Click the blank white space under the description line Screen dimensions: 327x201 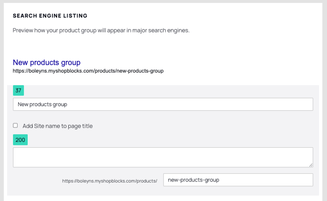[x=163, y=45]
